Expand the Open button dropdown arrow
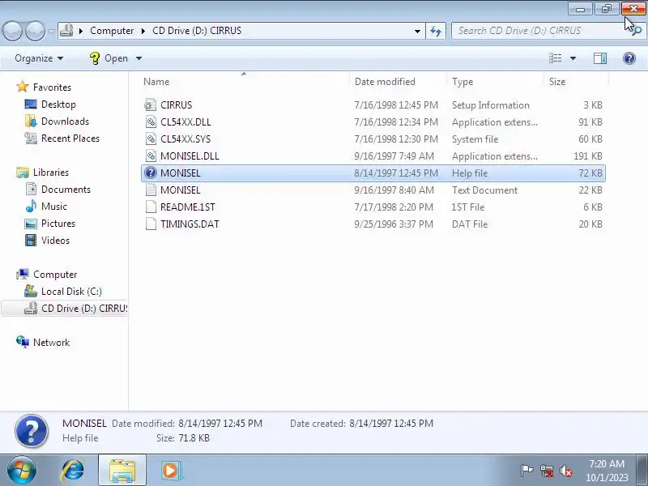This screenshot has height=486, width=648. (x=139, y=58)
